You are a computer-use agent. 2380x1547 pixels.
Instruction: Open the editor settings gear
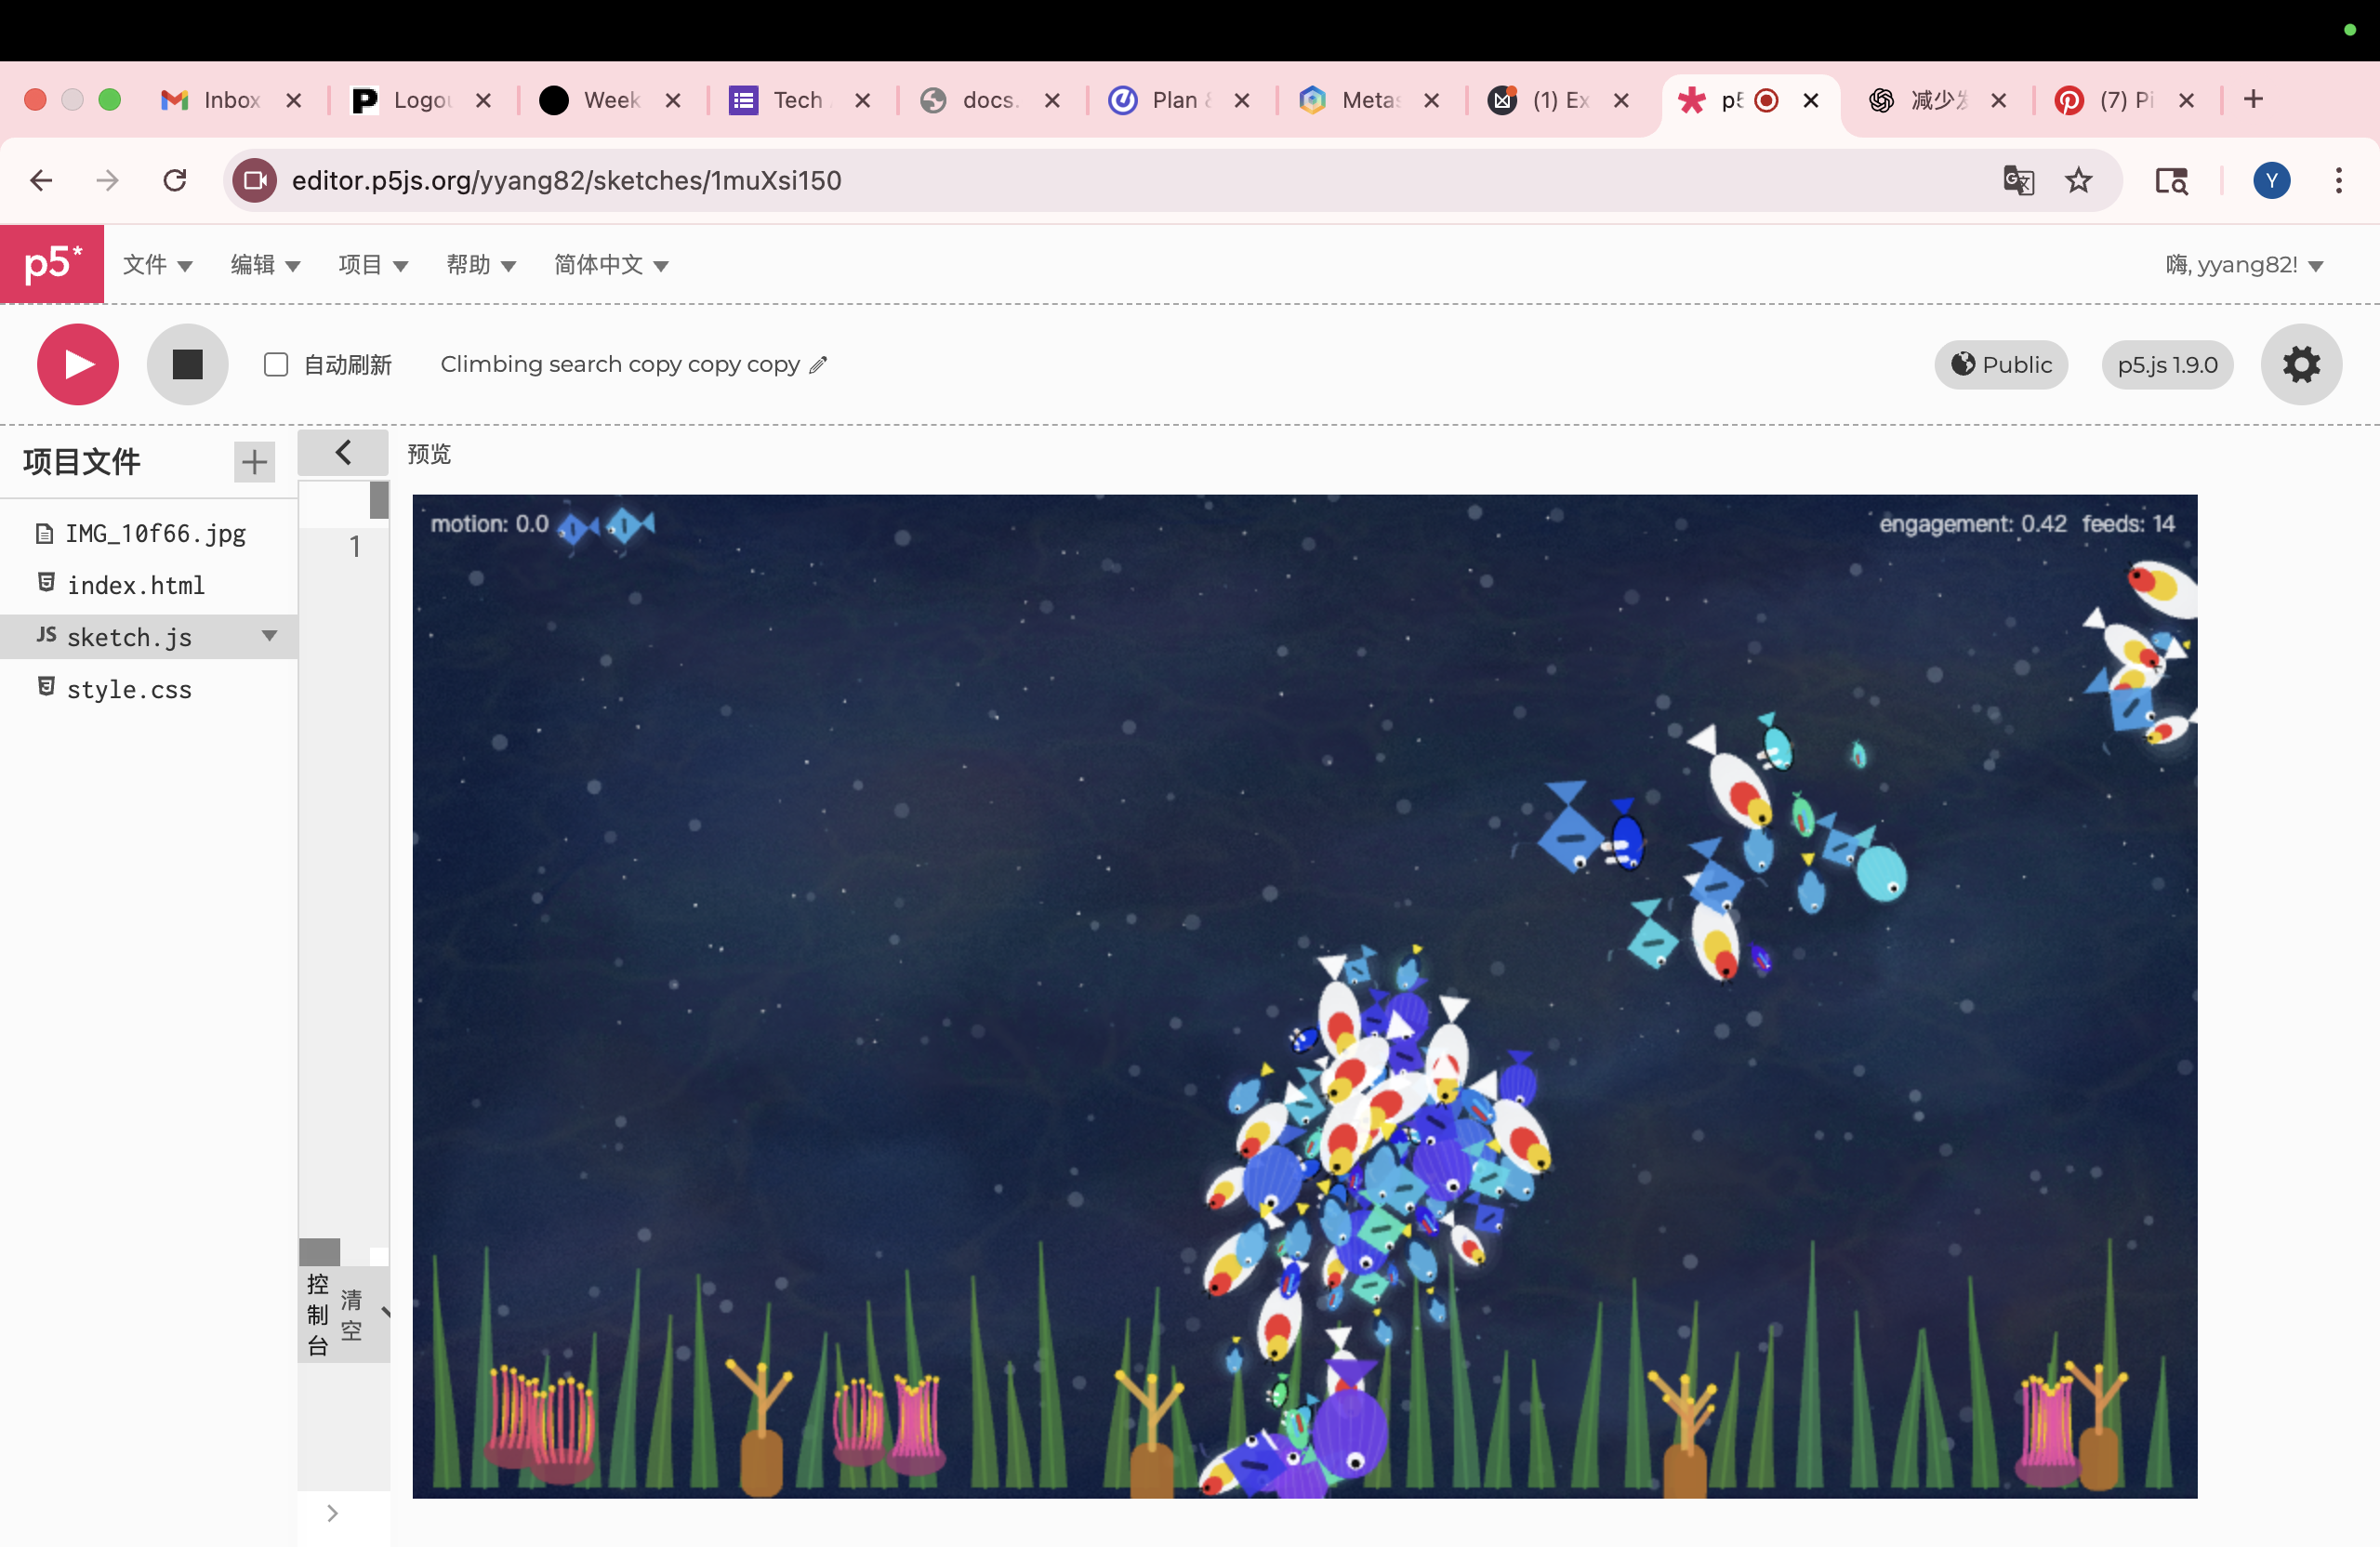(2300, 365)
